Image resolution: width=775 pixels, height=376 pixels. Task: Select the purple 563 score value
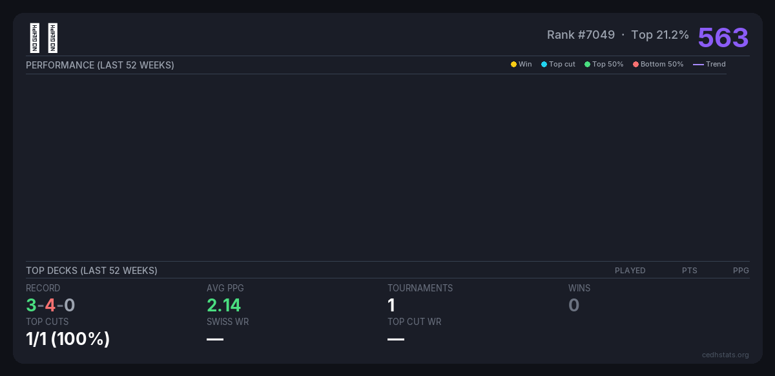click(723, 37)
